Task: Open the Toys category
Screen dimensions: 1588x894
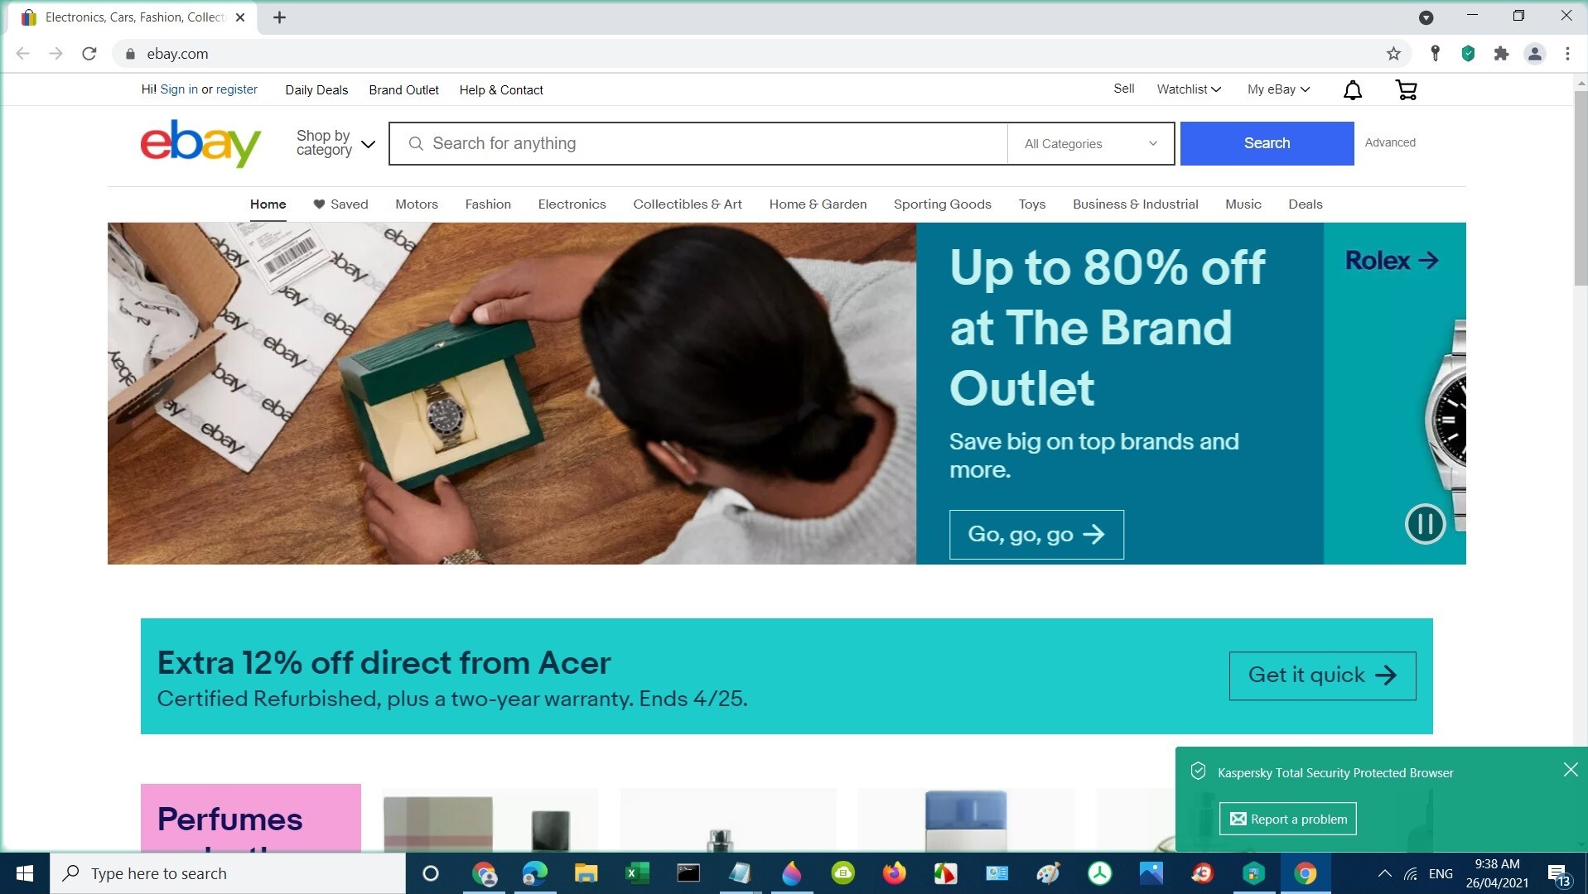Action: pyautogui.click(x=1031, y=204)
